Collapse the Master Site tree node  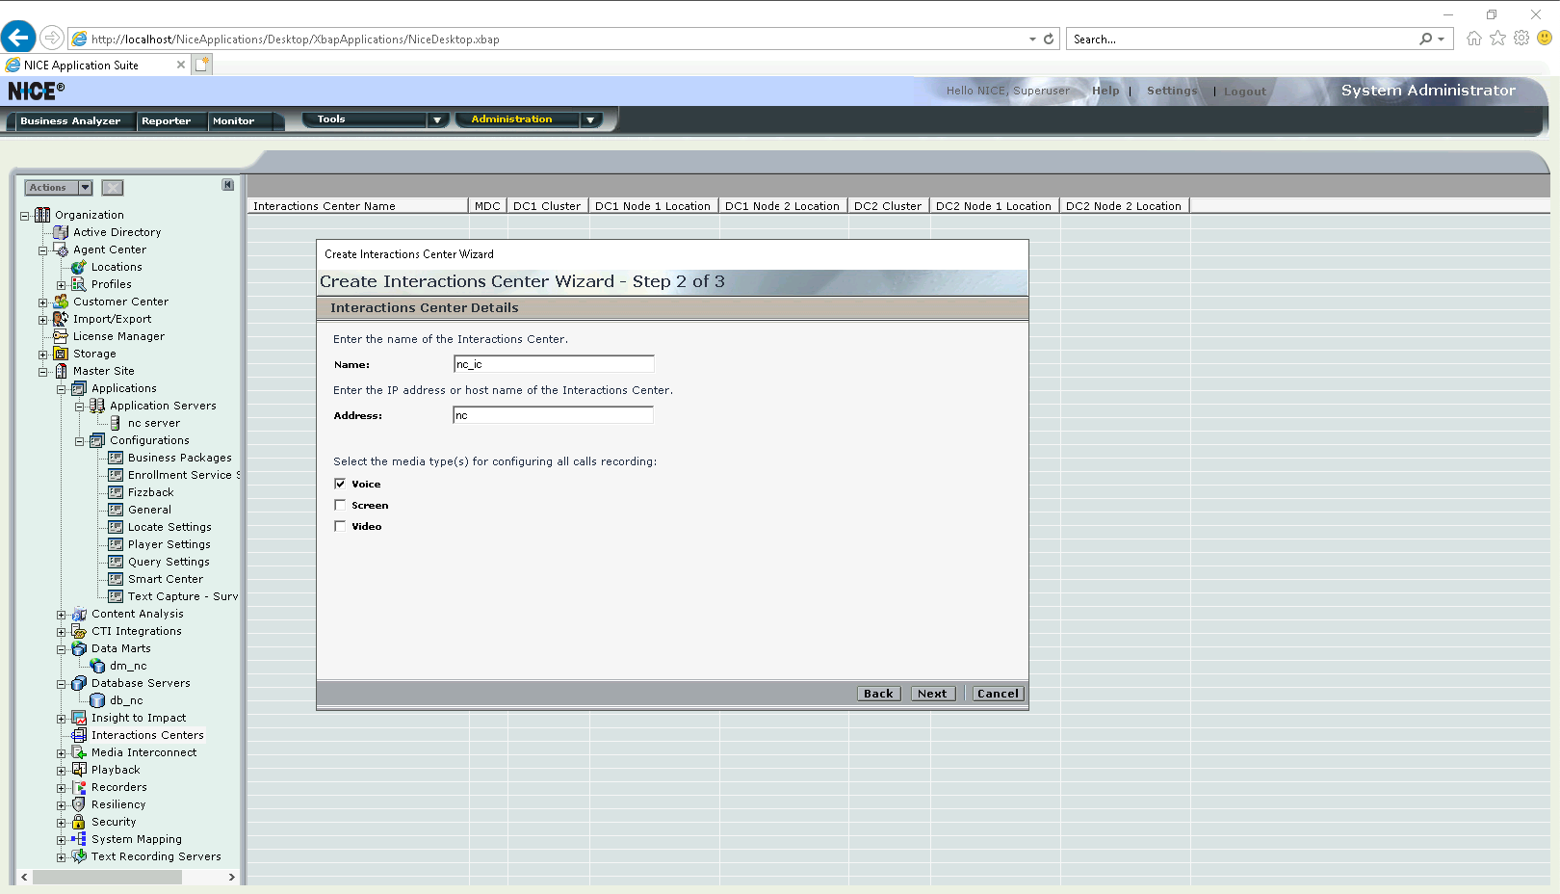pos(42,372)
